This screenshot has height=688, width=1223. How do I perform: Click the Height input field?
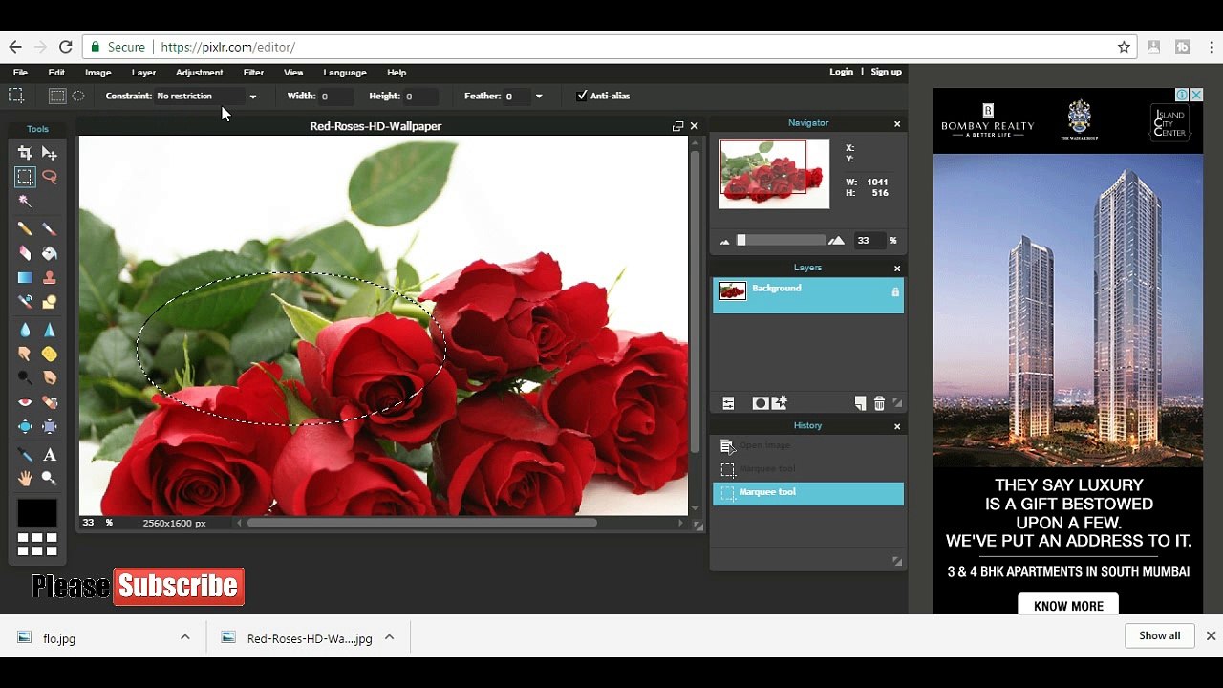(421, 96)
